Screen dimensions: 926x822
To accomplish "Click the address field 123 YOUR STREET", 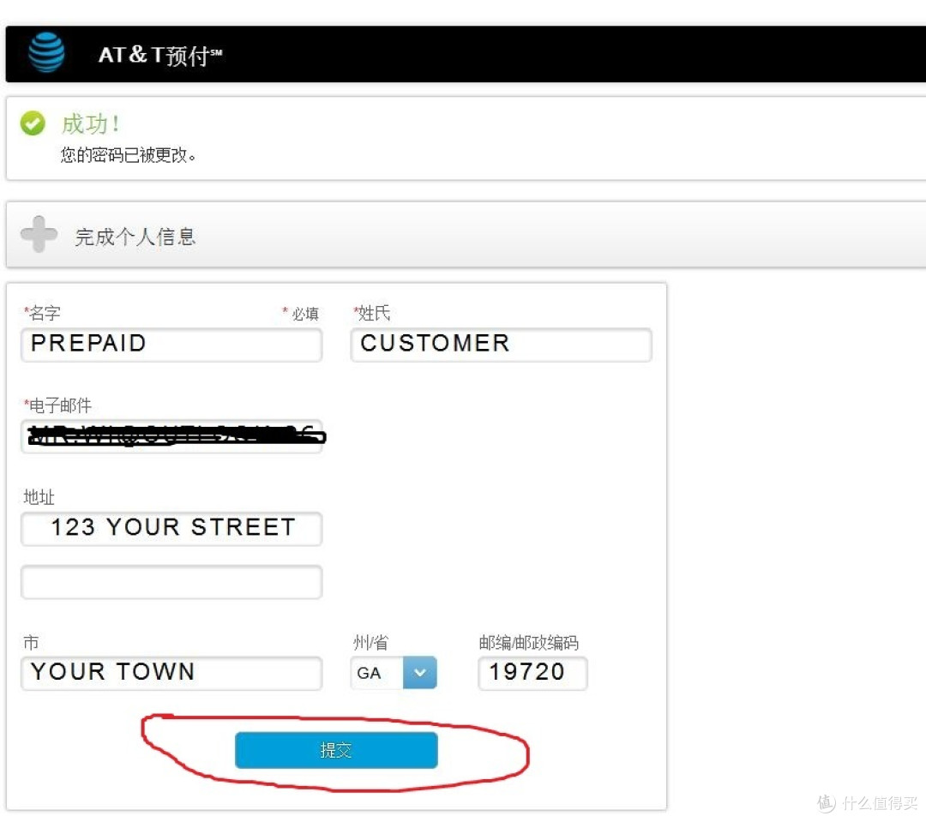I will pyautogui.click(x=171, y=529).
